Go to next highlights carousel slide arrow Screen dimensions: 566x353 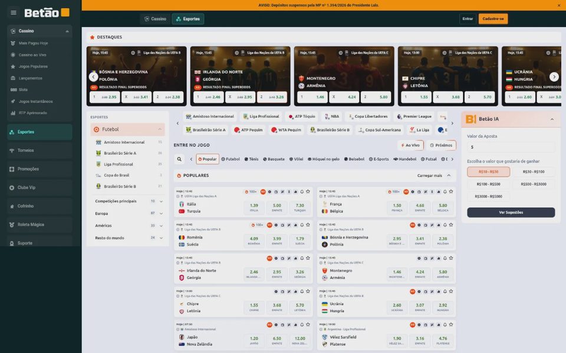pyautogui.click(x=554, y=76)
